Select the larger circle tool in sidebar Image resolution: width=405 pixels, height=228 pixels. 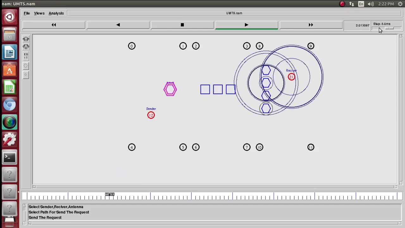pos(26,66)
